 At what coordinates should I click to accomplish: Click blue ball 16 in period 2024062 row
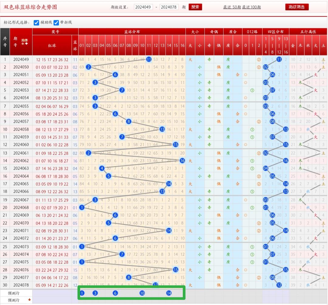tap(182, 161)
